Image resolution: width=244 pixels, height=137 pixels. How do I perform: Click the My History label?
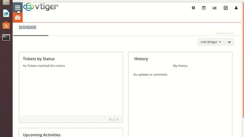(x=180, y=66)
